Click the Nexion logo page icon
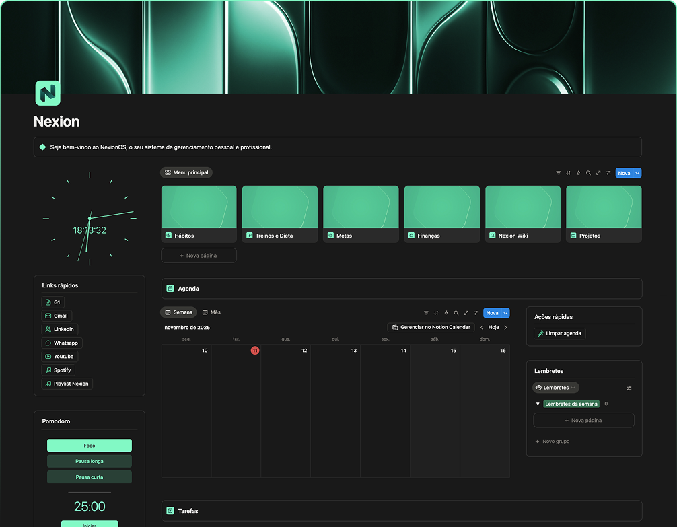The height and width of the screenshot is (527, 677). click(x=48, y=93)
